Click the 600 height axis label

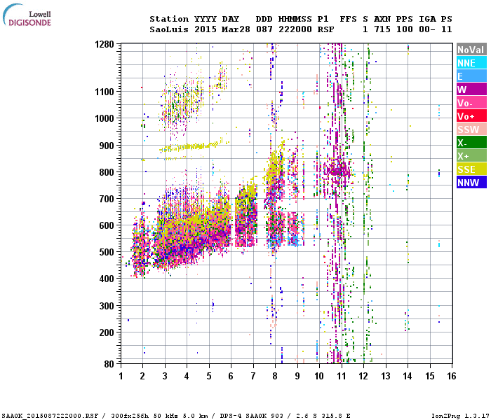click(x=107, y=225)
